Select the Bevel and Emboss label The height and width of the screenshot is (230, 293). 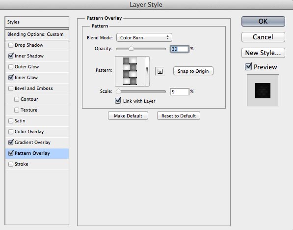coord(34,88)
